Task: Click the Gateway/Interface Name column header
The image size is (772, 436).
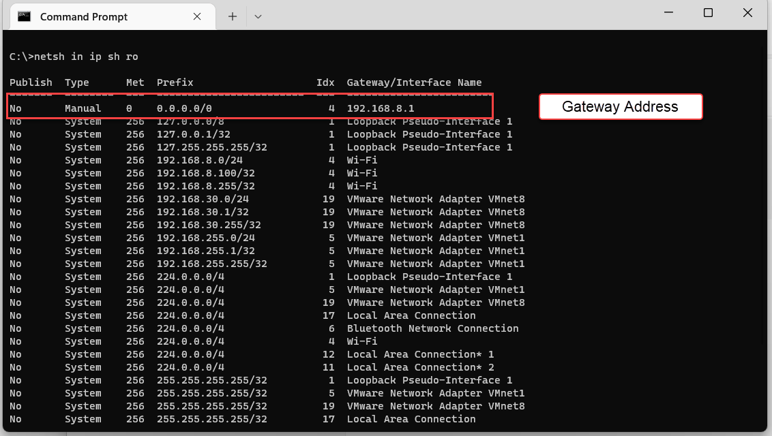Action: pos(415,82)
